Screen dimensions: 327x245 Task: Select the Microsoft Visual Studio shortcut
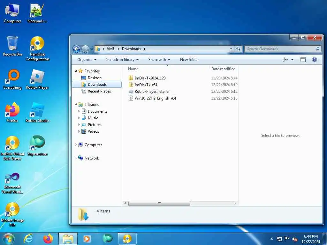(x=12, y=183)
